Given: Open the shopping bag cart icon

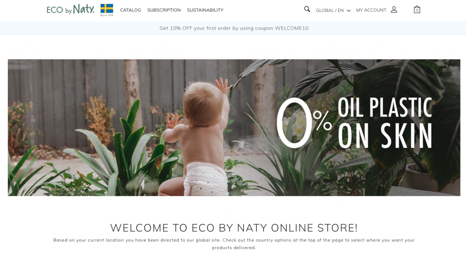Looking at the screenshot, I should [x=417, y=10].
